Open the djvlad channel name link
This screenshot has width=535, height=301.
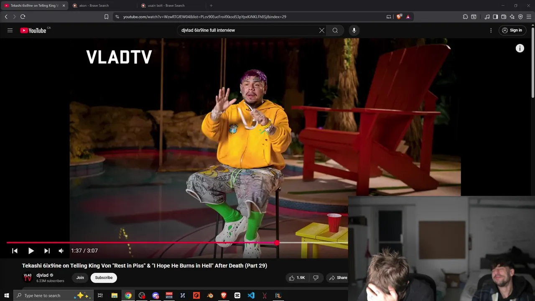42,275
